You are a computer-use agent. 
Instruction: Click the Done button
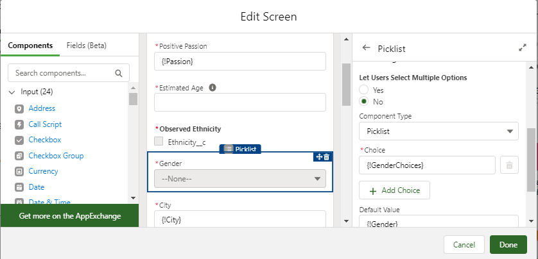[x=508, y=245]
